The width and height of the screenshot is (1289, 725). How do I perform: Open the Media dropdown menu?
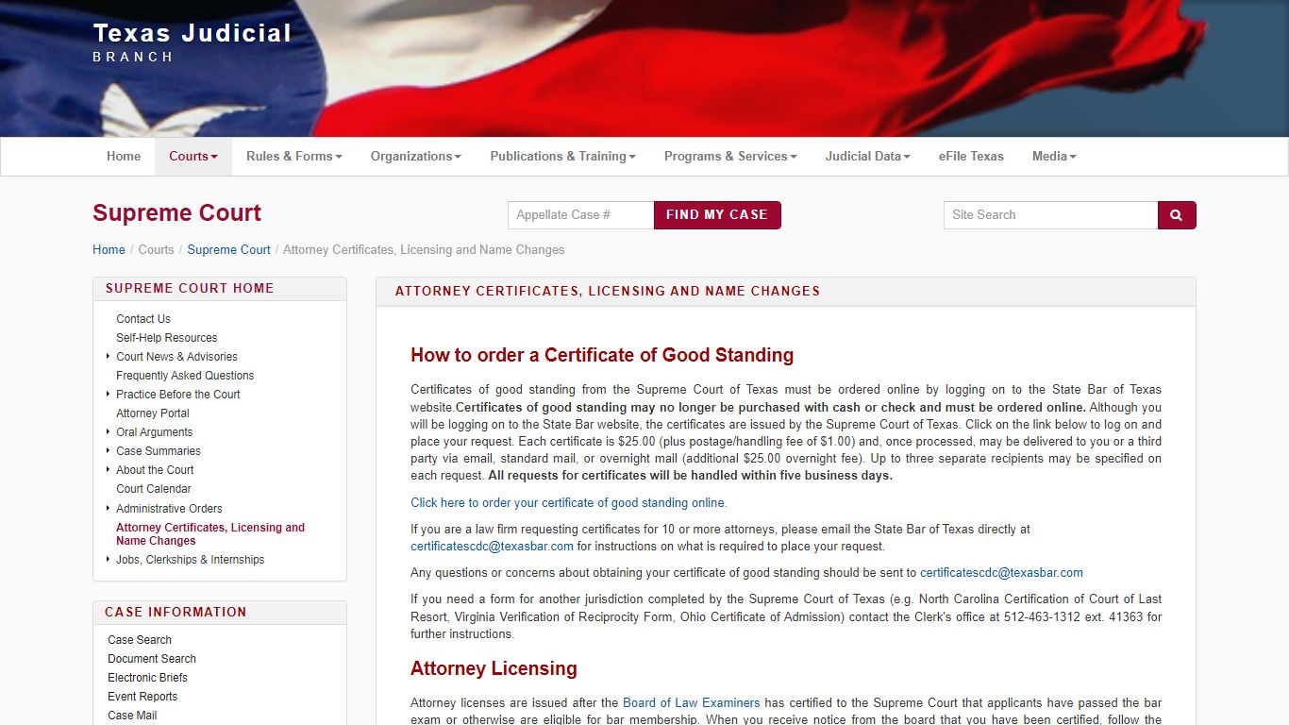1054,157
